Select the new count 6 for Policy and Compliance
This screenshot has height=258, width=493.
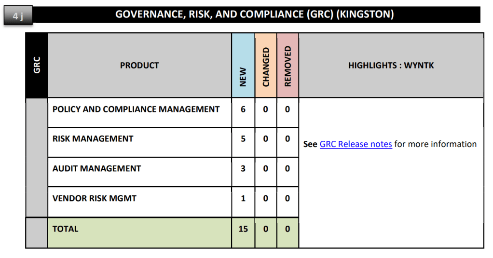pyautogui.click(x=243, y=109)
